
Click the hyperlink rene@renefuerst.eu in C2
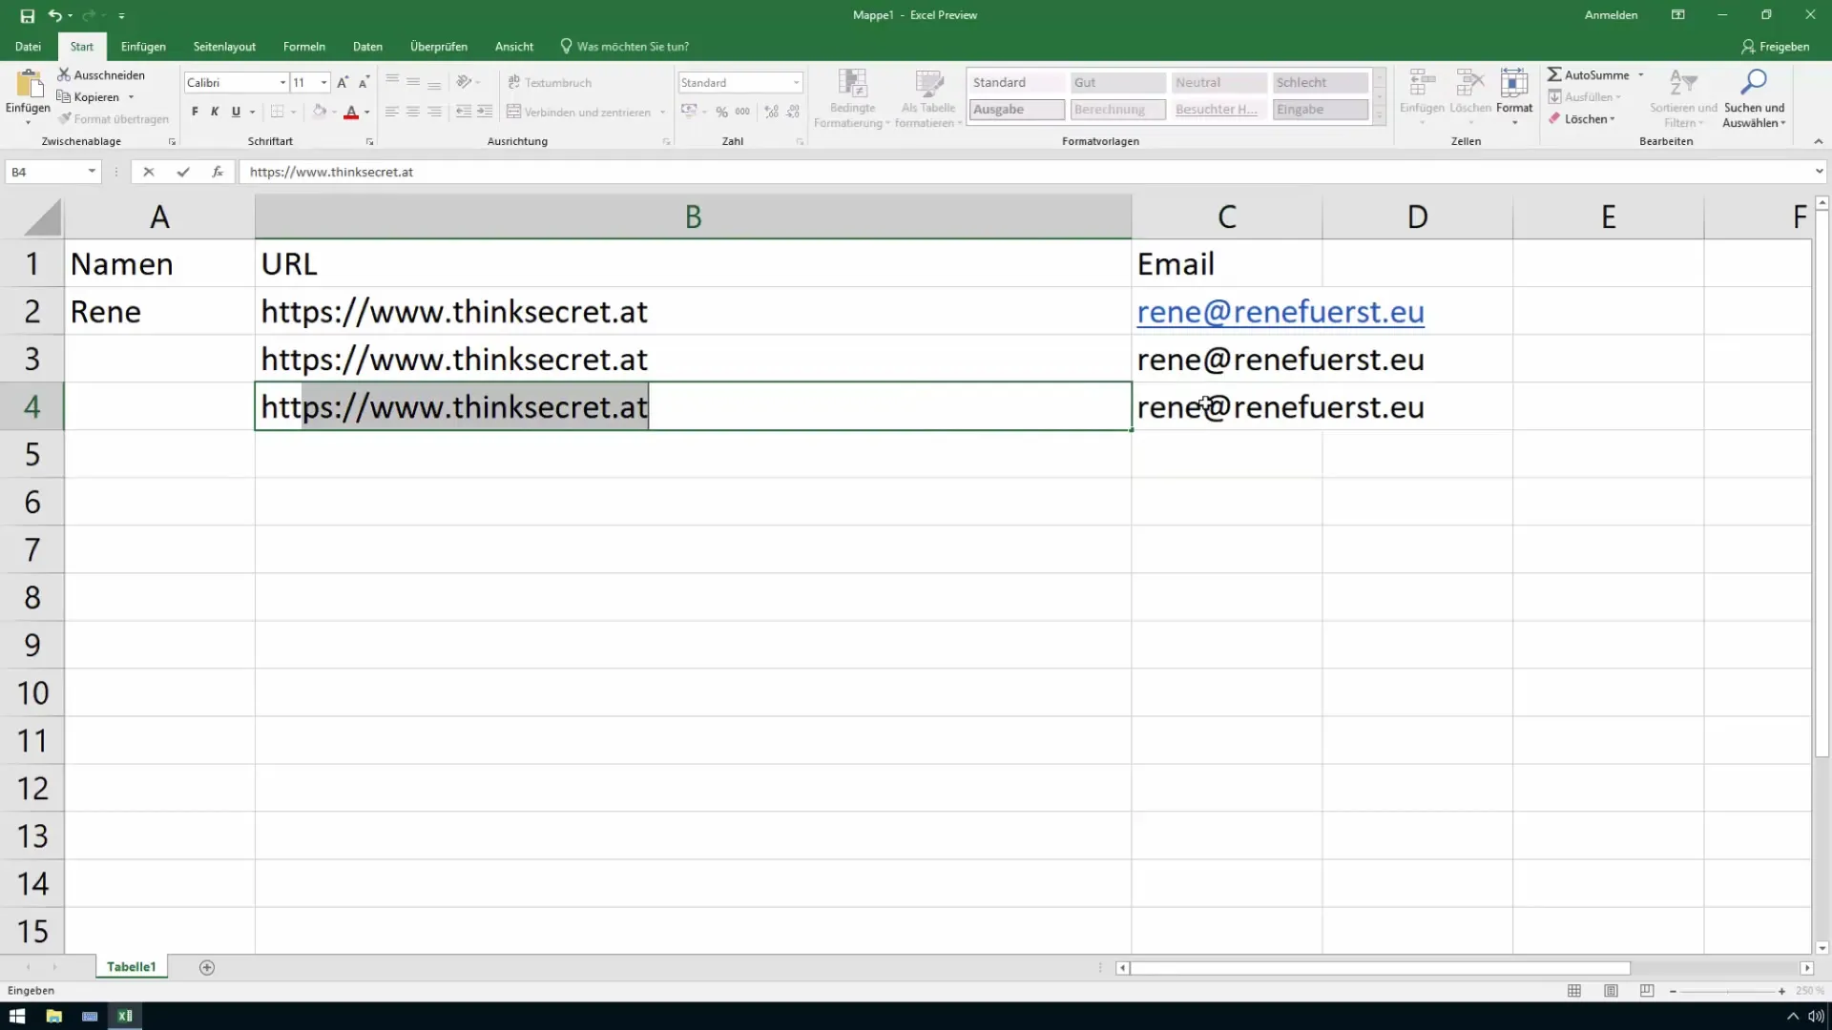[x=1280, y=311]
